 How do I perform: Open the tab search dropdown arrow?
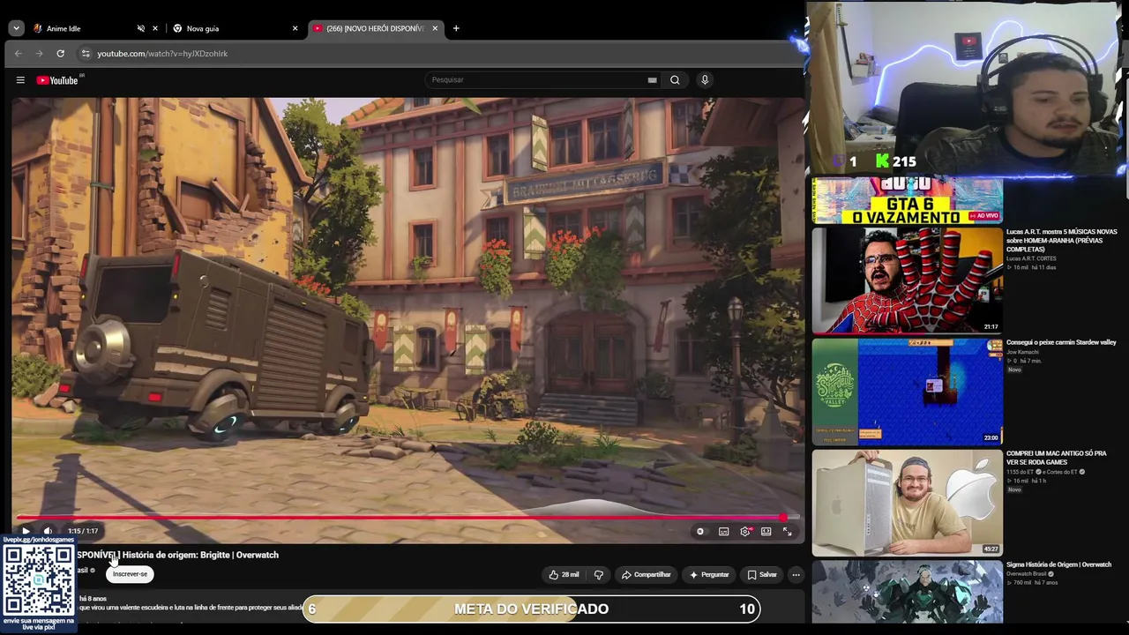point(16,28)
